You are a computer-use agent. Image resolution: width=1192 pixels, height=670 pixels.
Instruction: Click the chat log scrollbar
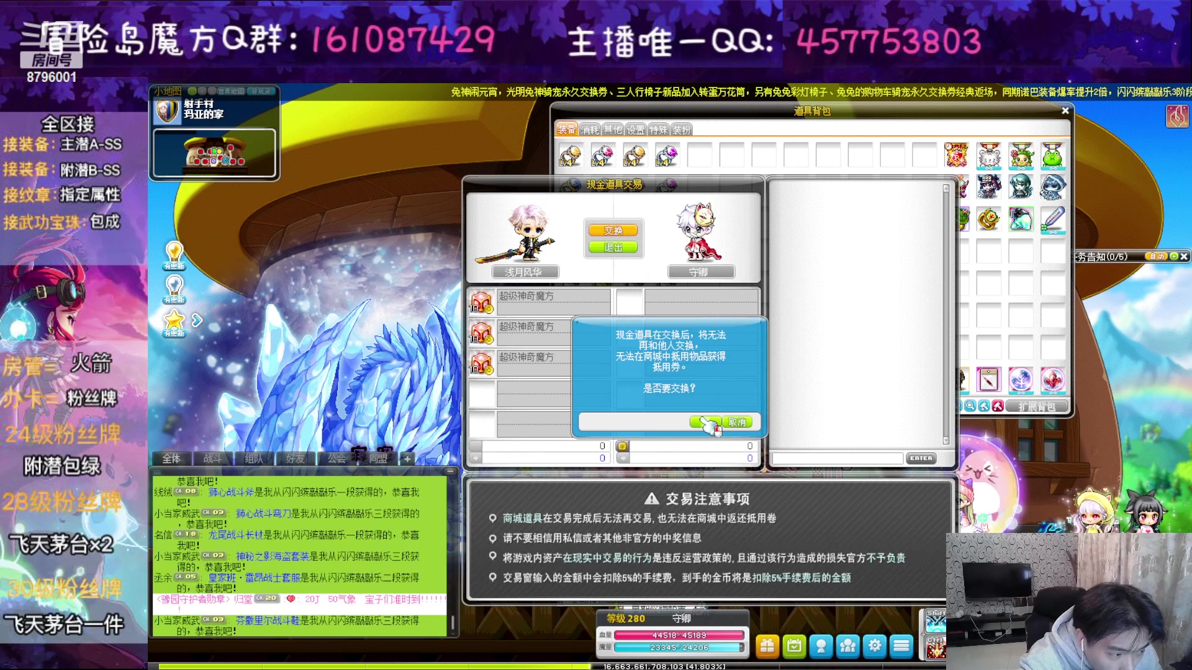point(453,555)
